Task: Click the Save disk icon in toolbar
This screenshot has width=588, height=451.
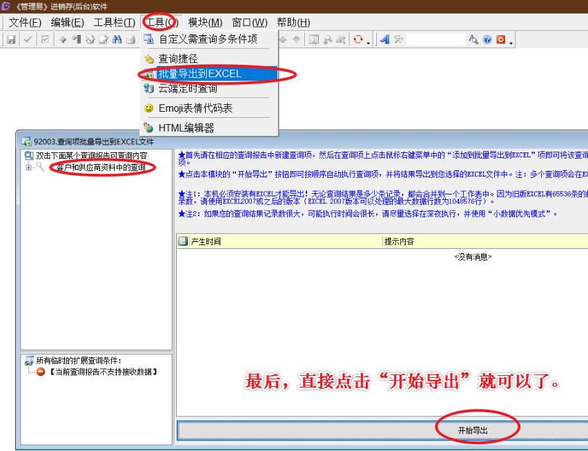Action: [x=11, y=40]
